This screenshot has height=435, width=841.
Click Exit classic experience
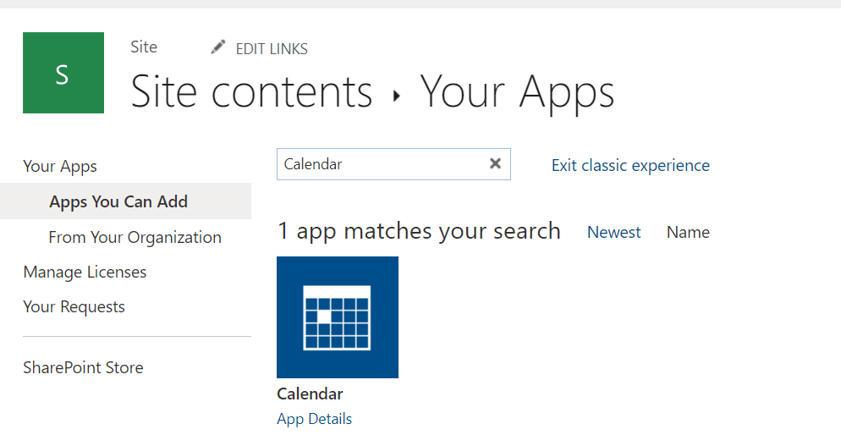tap(630, 166)
